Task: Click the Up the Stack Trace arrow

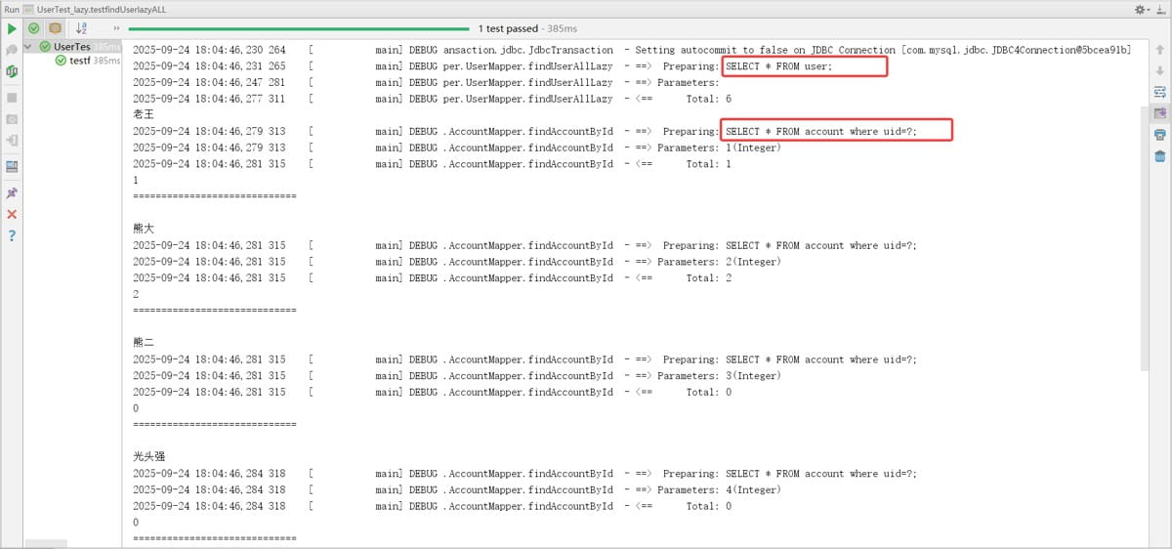Action: coord(1159,50)
